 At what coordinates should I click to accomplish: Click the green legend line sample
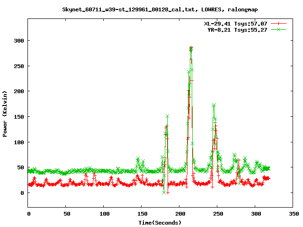(x=278, y=29)
